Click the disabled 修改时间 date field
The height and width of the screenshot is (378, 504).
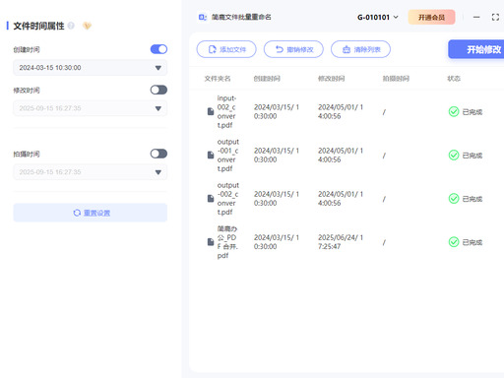coord(91,108)
